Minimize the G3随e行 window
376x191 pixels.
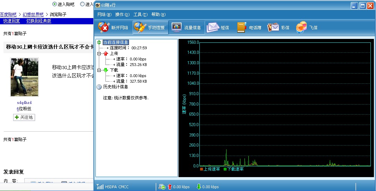click(354, 6)
